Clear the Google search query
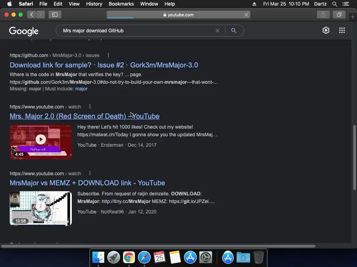The height and width of the screenshot is (267, 357). point(218,31)
